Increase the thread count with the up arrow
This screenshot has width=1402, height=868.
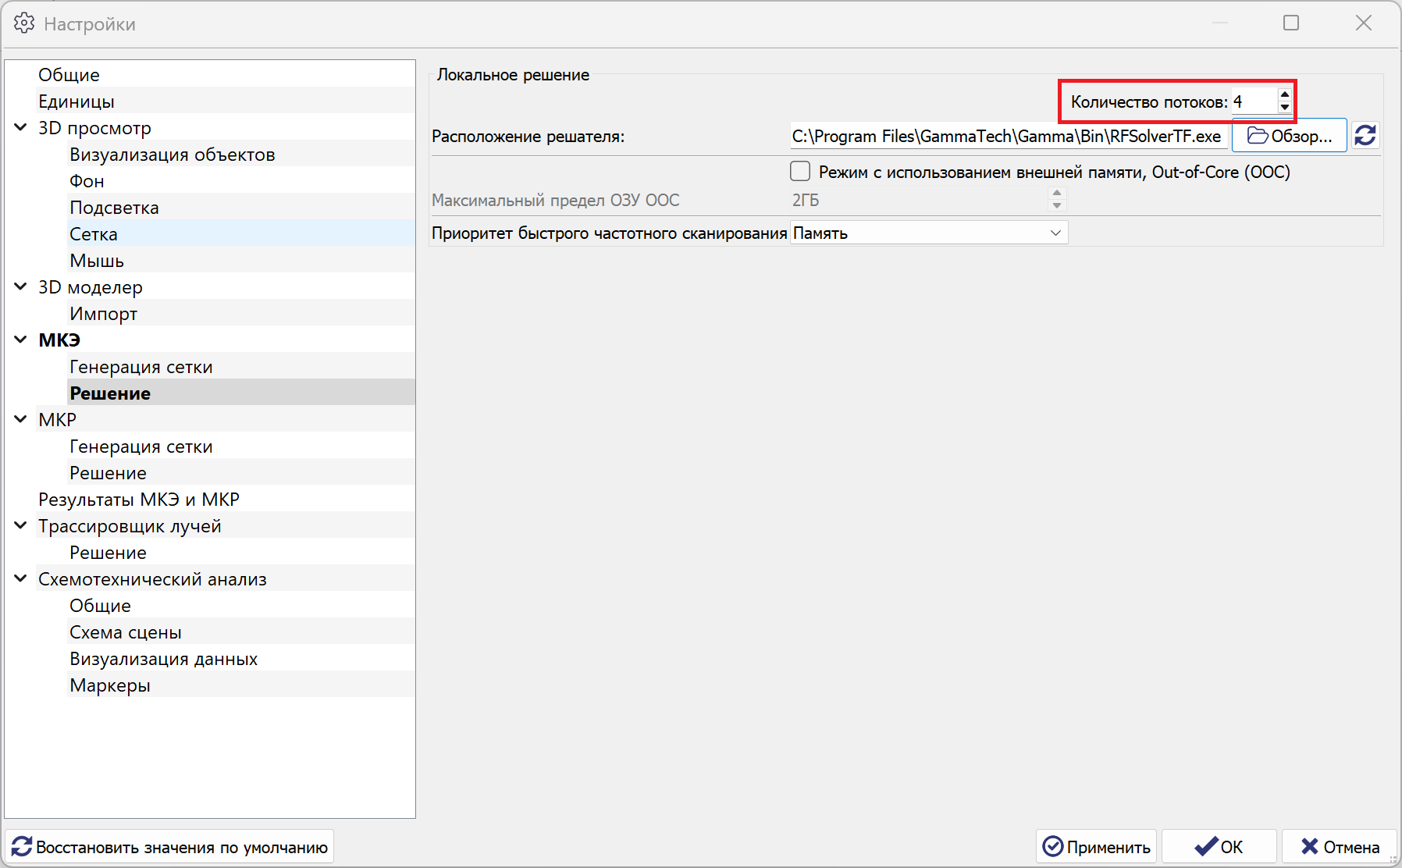[1285, 96]
